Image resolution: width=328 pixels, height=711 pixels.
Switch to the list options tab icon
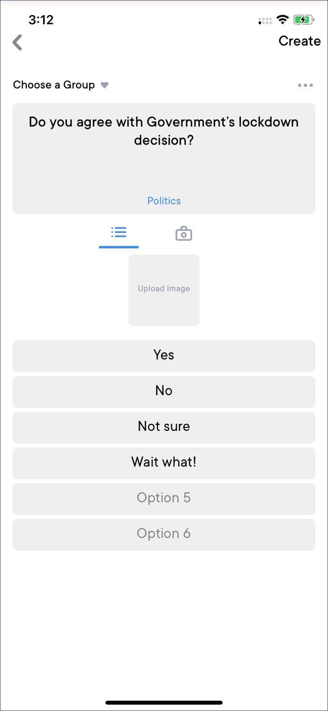point(119,232)
